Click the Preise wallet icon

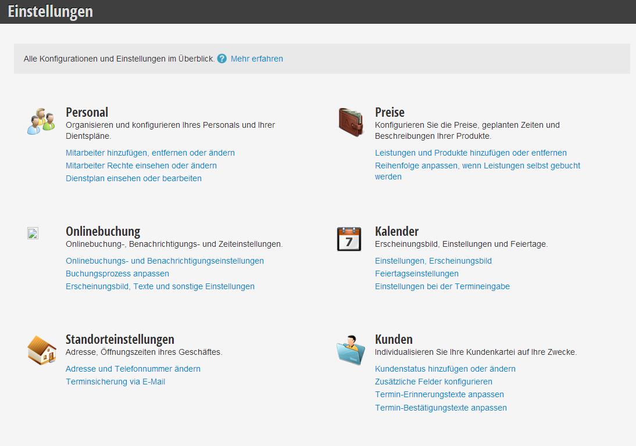pos(351,122)
